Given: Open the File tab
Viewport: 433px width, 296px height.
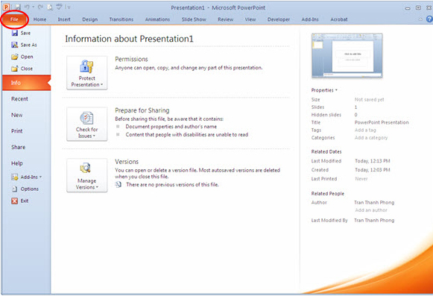Looking at the screenshot, I should (x=14, y=19).
